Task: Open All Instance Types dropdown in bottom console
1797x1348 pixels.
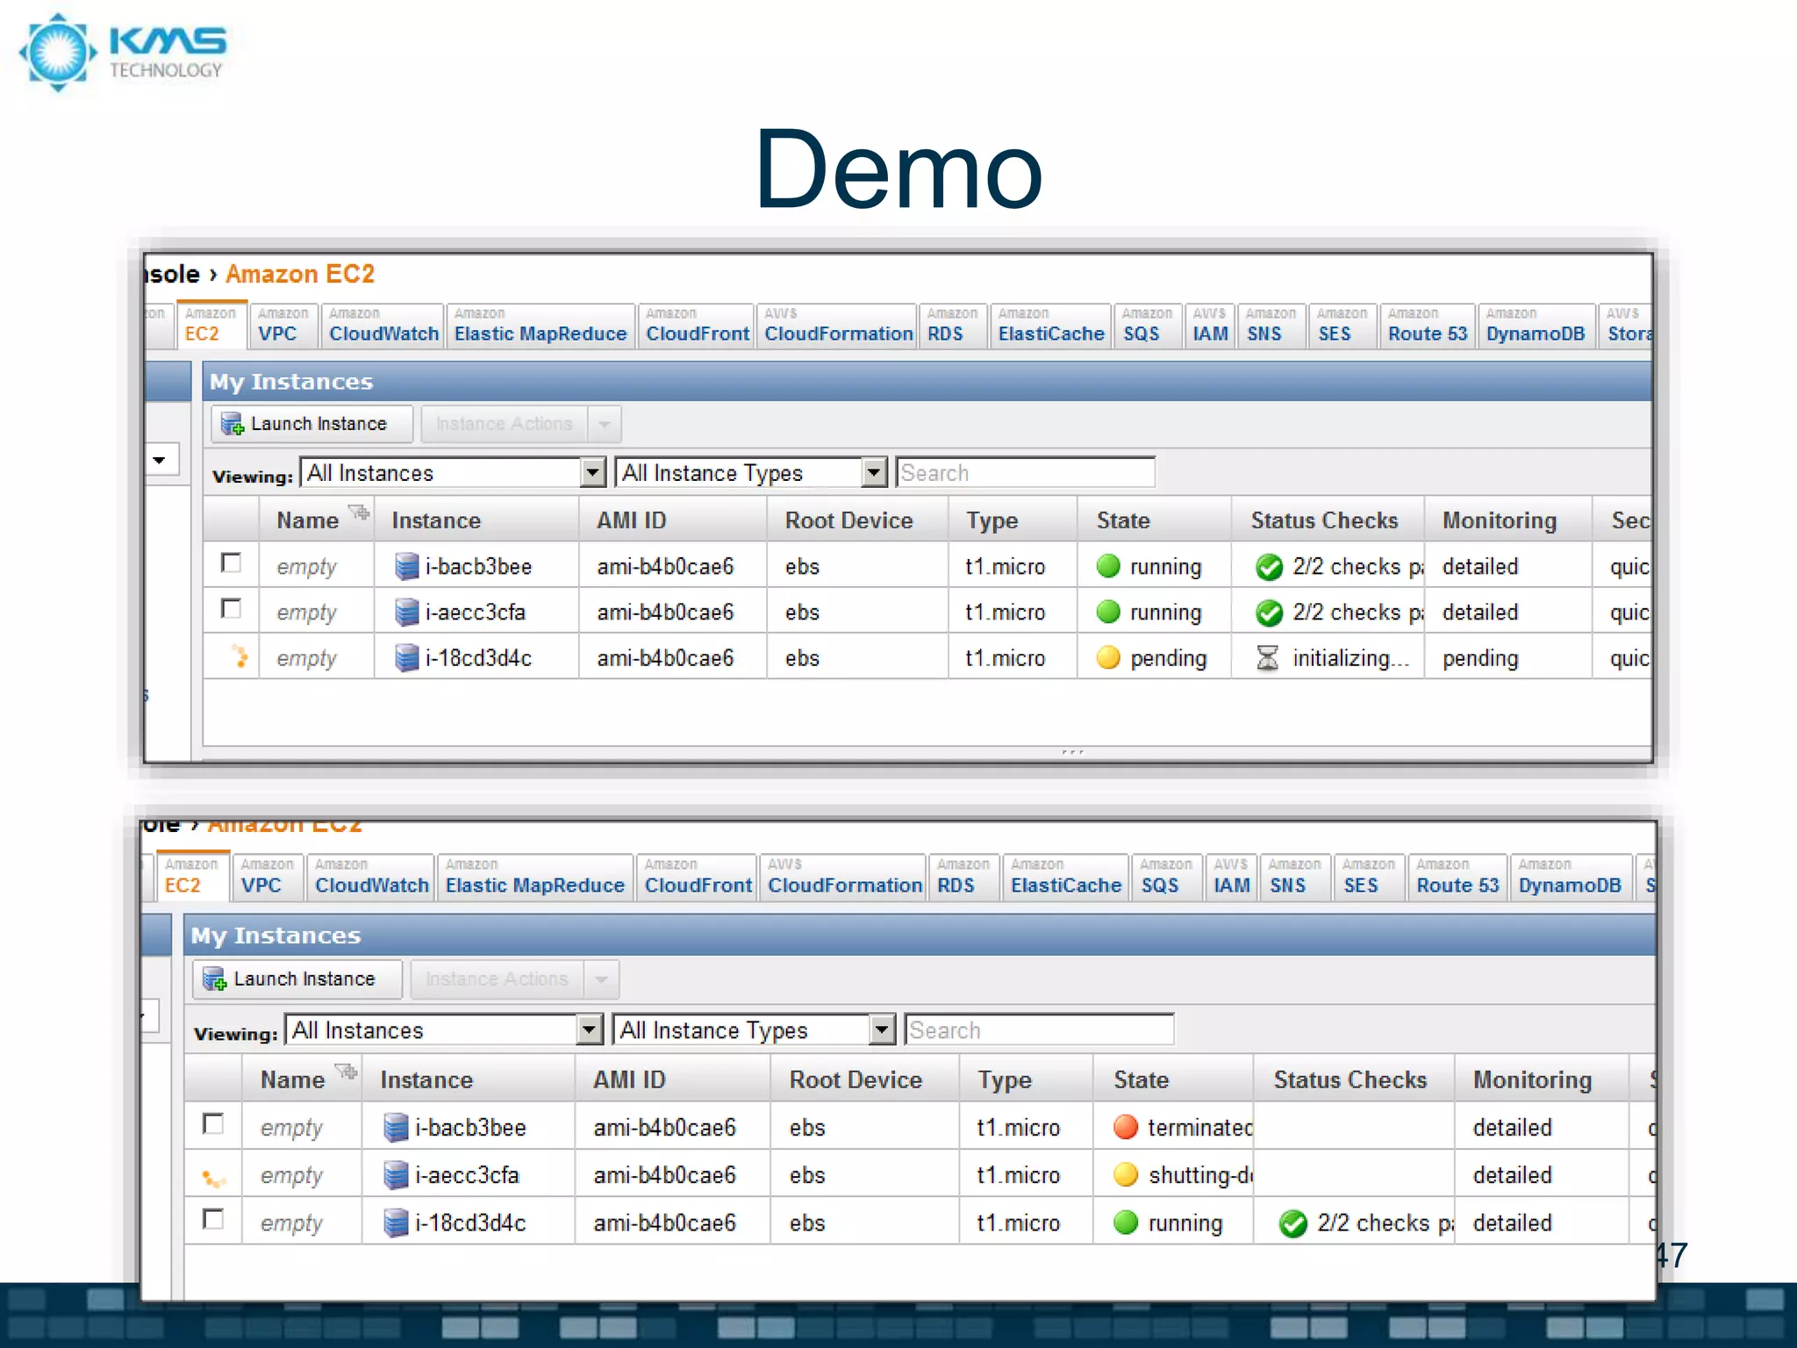Action: coord(882,1029)
